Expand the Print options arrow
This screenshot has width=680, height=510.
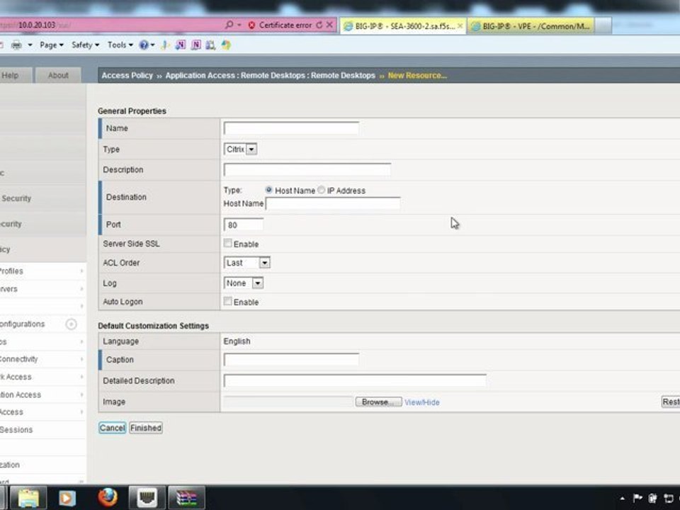30,45
